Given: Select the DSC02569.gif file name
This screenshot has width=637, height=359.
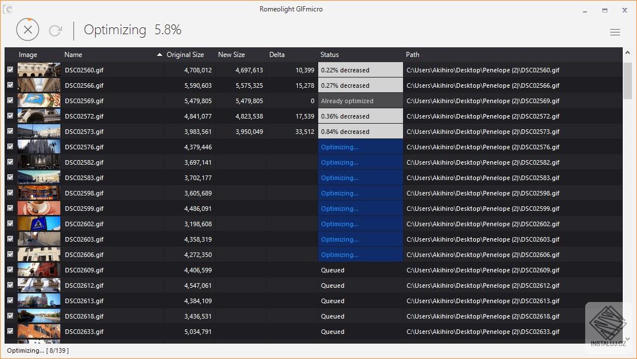Looking at the screenshot, I should click(84, 101).
